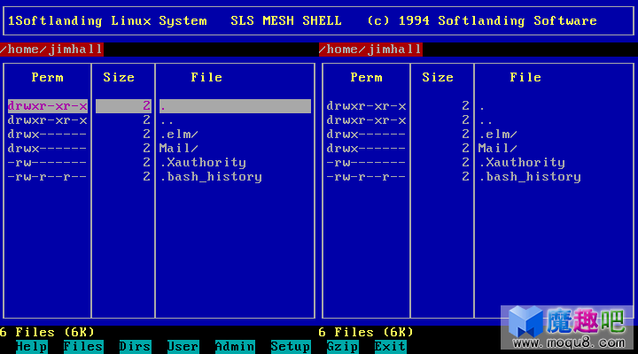Click the File column header in left panel
The width and height of the screenshot is (638, 354).
pyautogui.click(x=206, y=78)
